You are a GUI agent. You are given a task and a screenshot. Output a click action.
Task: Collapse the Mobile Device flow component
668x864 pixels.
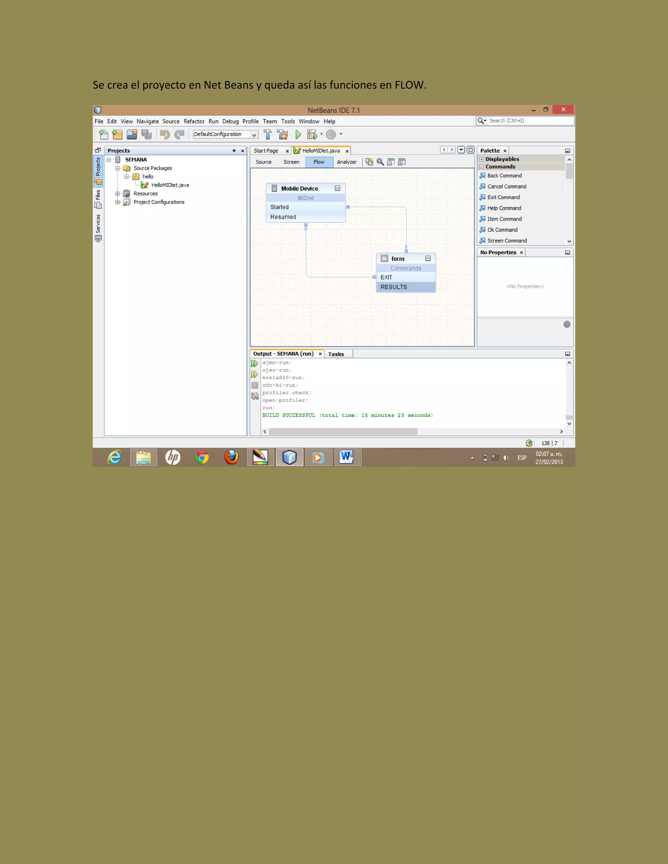pos(338,188)
